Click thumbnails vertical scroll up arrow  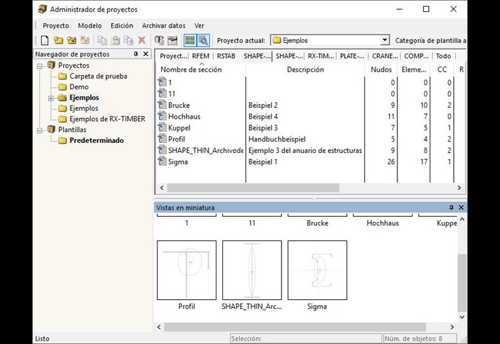pyautogui.click(x=462, y=219)
